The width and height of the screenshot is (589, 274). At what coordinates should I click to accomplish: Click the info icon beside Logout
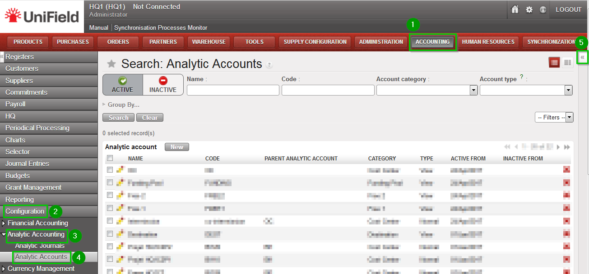[x=543, y=9]
